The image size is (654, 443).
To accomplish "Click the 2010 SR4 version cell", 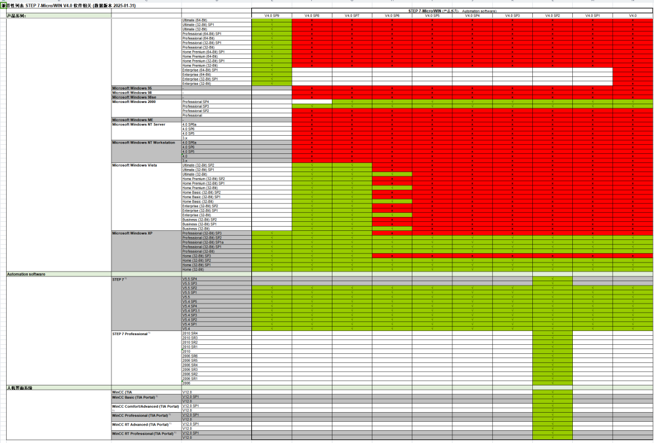I will coord(216,333).
